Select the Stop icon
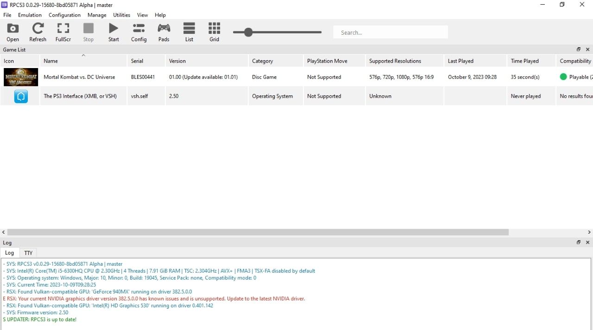593x330 pixels. pyautogui.click(x=88, y=32)
